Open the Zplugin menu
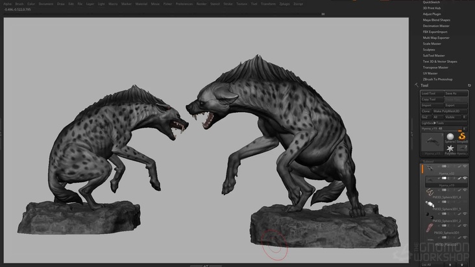Viewport: 475px width, 267px height. tap(284, 4)
